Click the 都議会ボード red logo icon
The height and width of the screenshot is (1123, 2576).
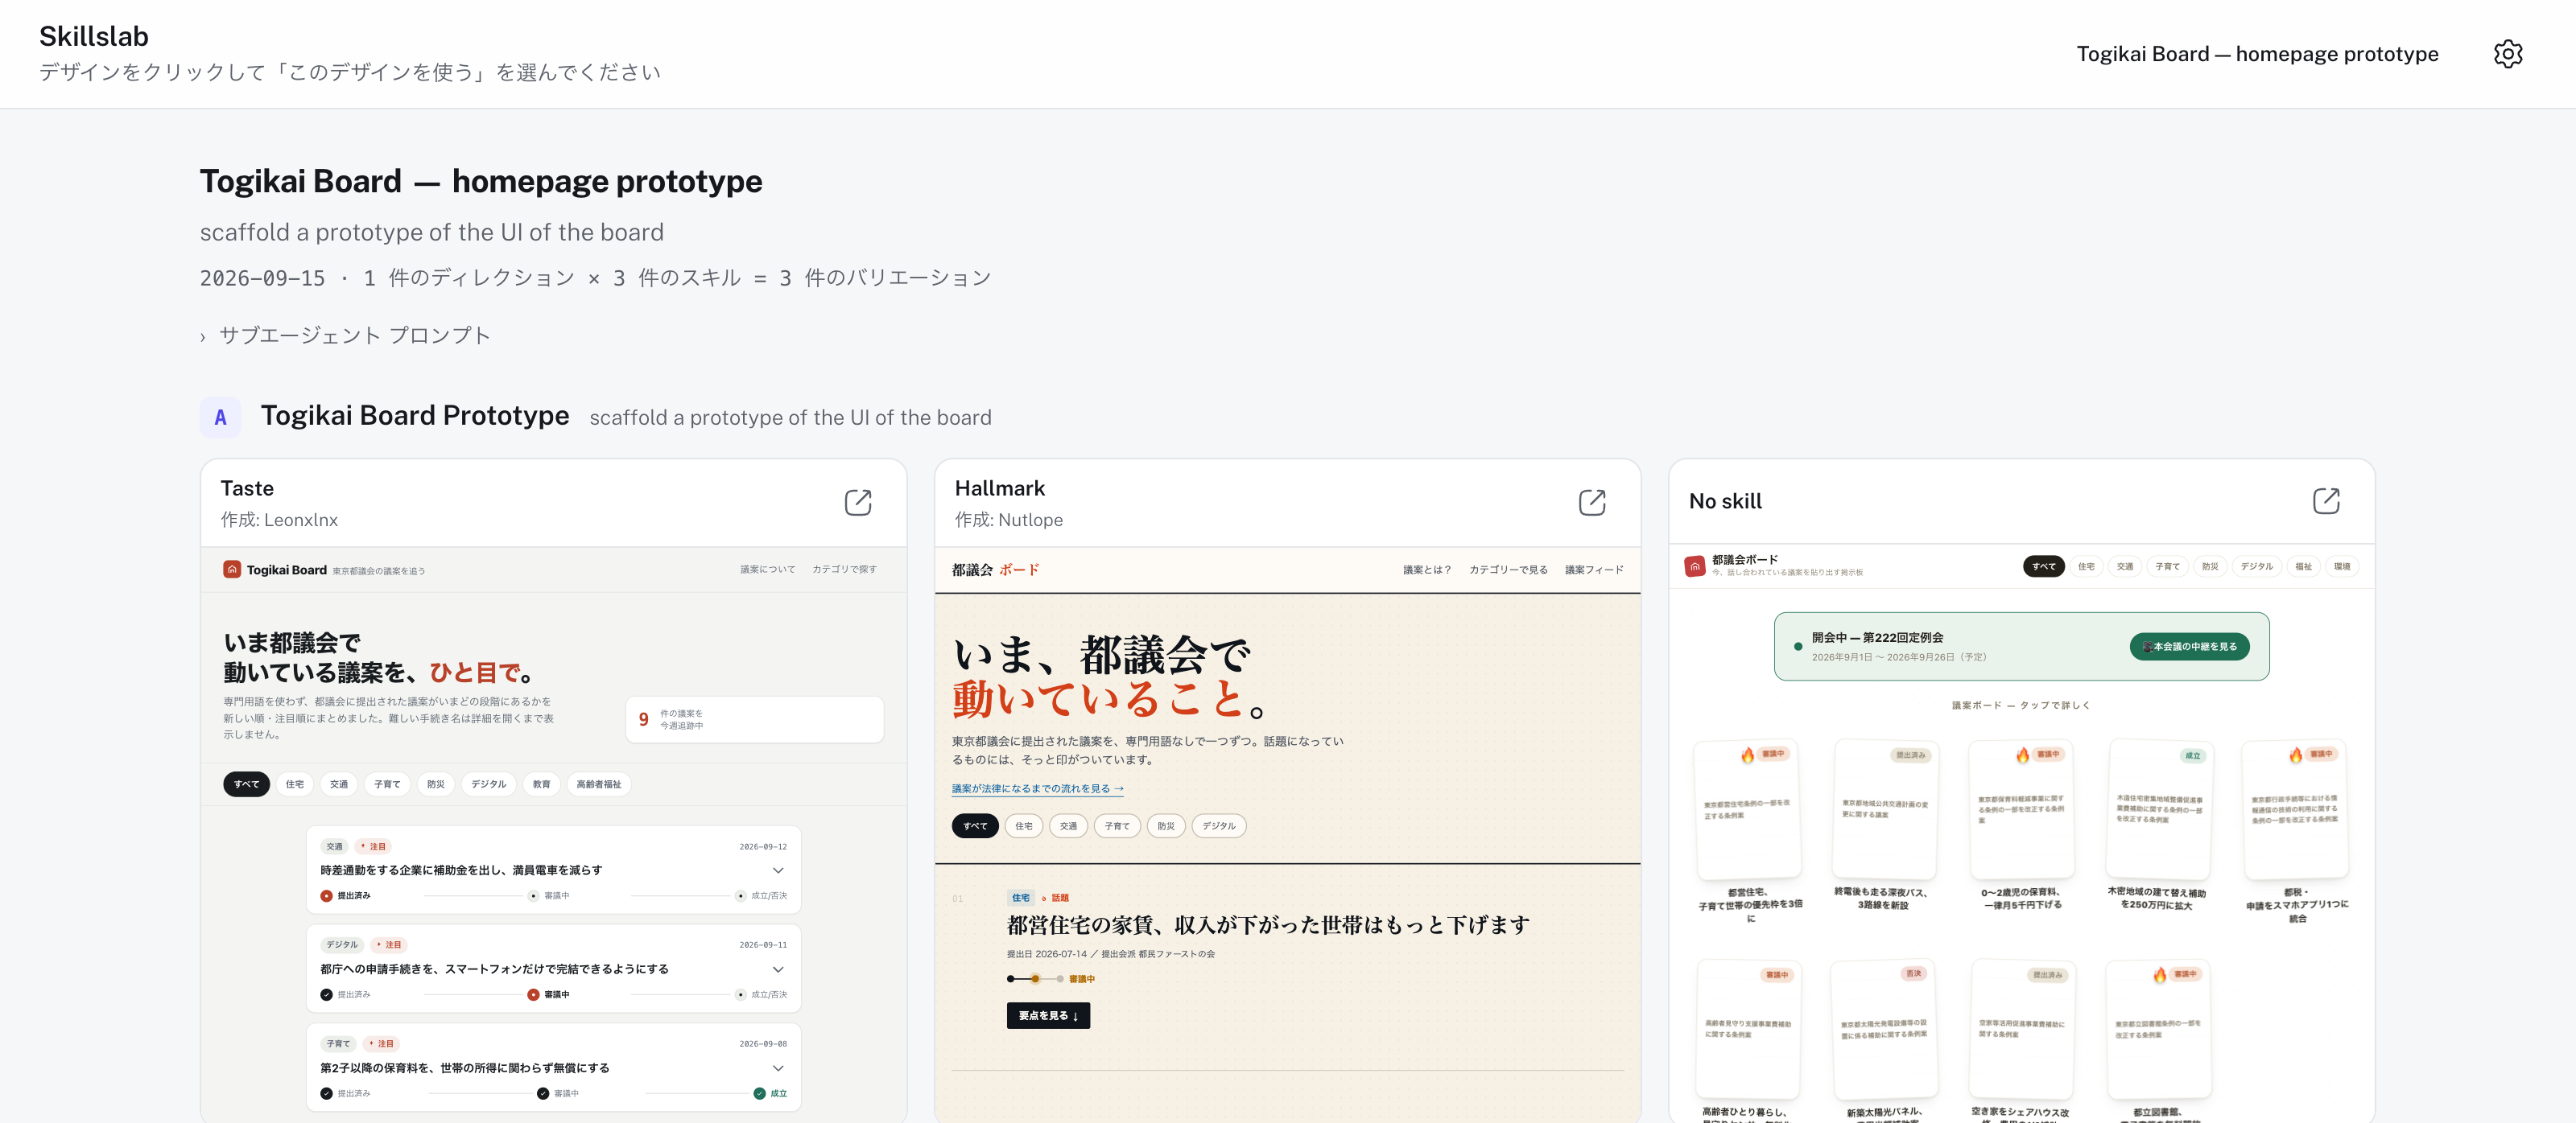coord(1694,566)
